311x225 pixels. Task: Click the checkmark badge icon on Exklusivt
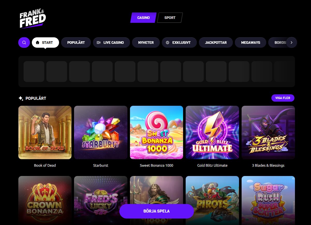click(x=168, y=43)
